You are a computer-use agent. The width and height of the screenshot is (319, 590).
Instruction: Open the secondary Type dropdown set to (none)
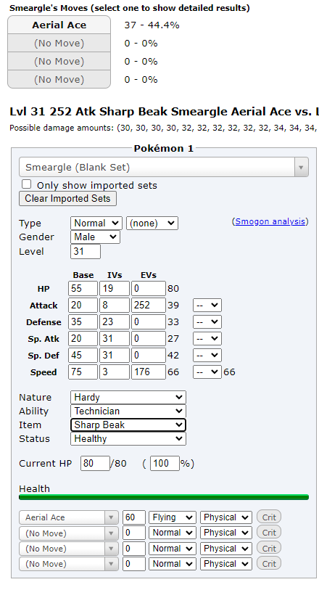[152, 223]
